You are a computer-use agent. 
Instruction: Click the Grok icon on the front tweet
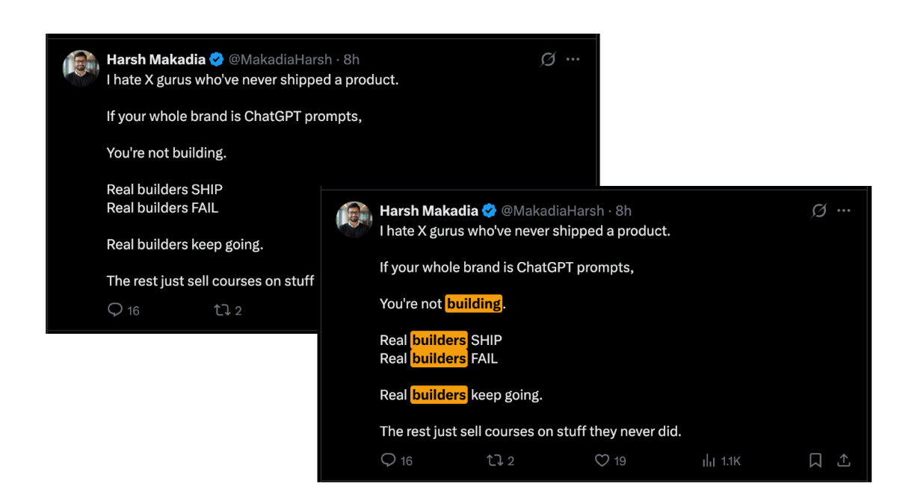[x=819, y=211]
